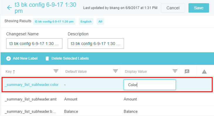This screenshot has height=116, width=214.
Task: Open the Default Value column filter icon
Action: pyautogui.click(x=116, y=71)
